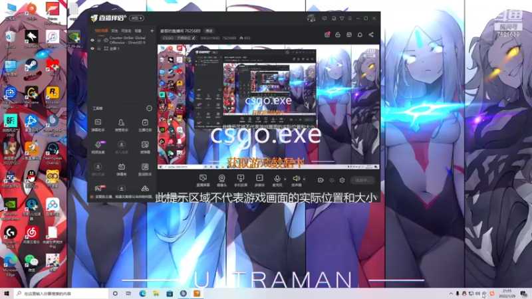
Task: Click the announcement ticker below the toolbox
Action: click(122, 197)
